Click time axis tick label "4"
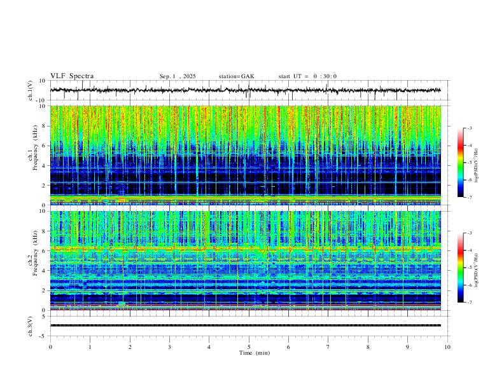 pos(209,347)
